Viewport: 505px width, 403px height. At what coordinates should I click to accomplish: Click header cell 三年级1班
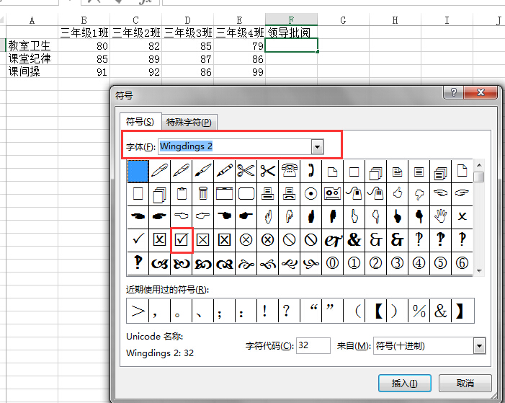pos(84,32)
